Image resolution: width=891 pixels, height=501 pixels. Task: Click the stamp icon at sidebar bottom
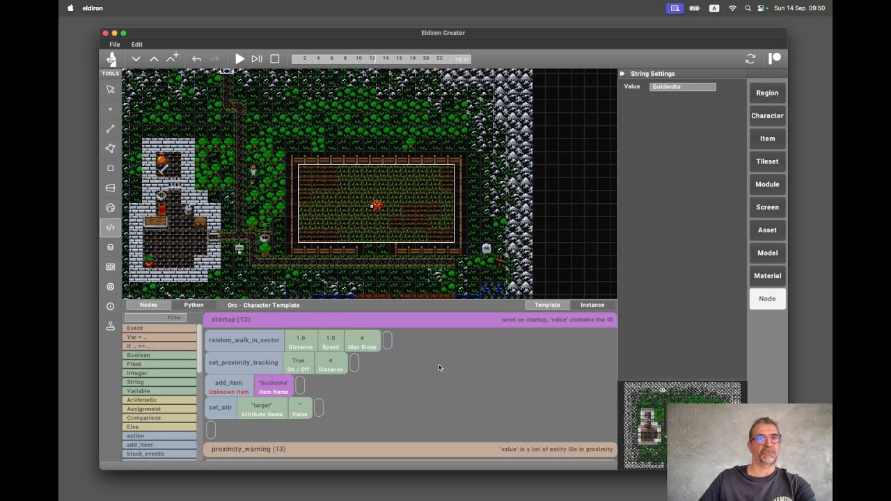110,326
